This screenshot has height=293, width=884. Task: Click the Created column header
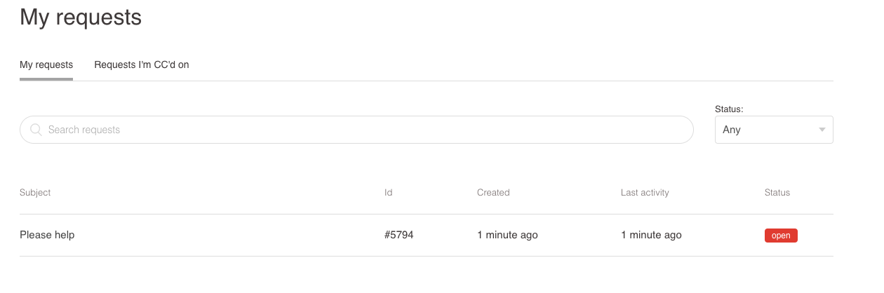click(x=493, y=192)
